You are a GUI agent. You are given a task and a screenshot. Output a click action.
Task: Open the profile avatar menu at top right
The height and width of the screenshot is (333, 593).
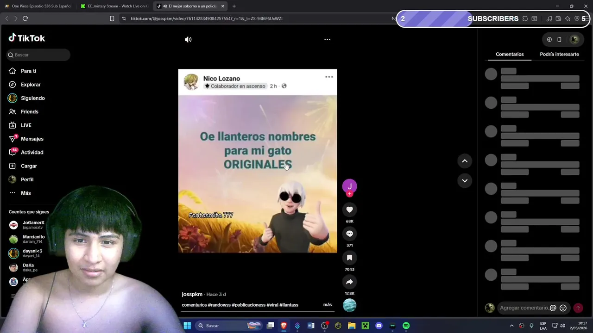coord(574,39)
